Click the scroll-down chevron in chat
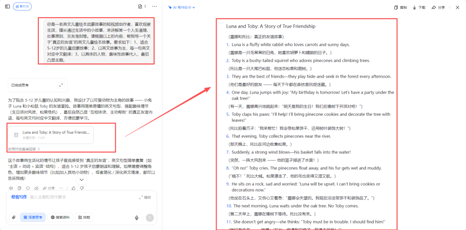The height and width of the screenshot is (230, 466). 81,180
